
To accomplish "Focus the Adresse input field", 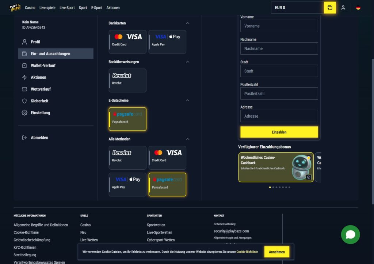I will coord(279,116).
